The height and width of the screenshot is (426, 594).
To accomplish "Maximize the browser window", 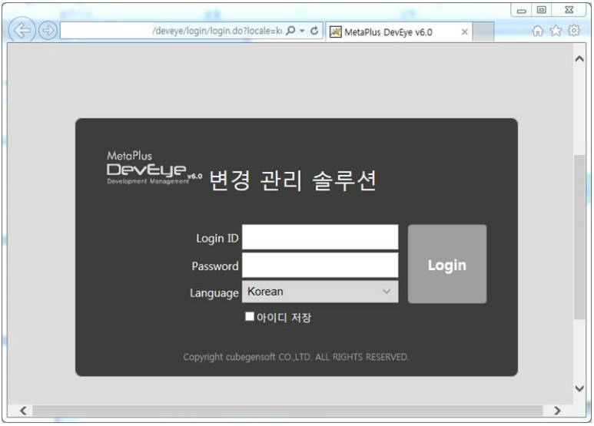I will [542, 10].
